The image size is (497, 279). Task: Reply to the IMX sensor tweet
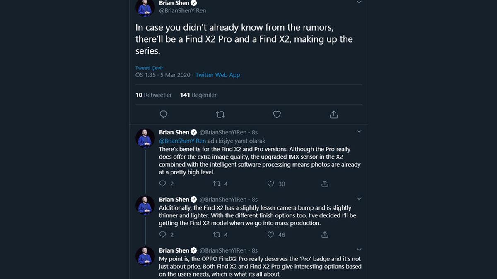point(163,184)
